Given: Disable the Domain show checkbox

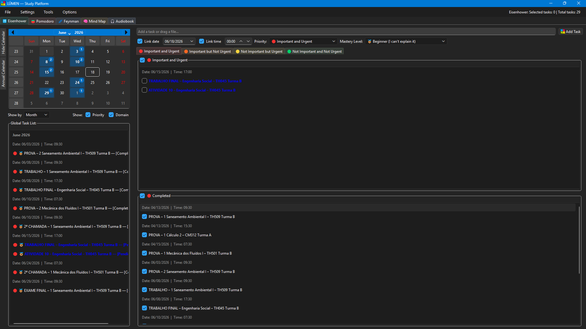Looking at the screenshot, I should (111, 115).
